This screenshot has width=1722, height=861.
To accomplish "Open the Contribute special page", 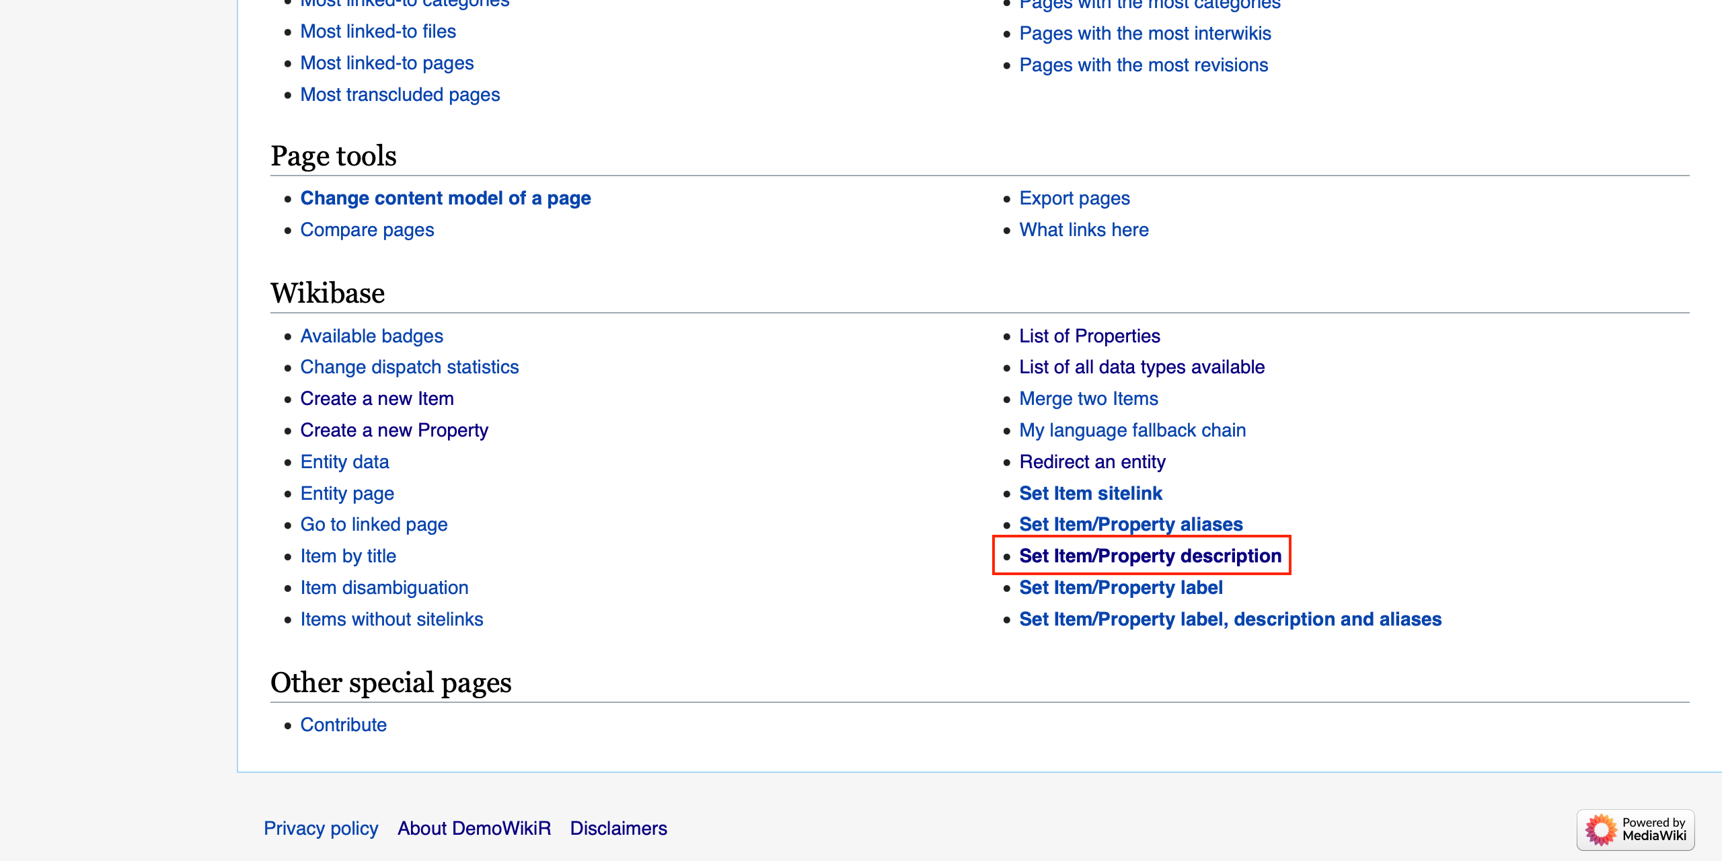I will 343,724.
